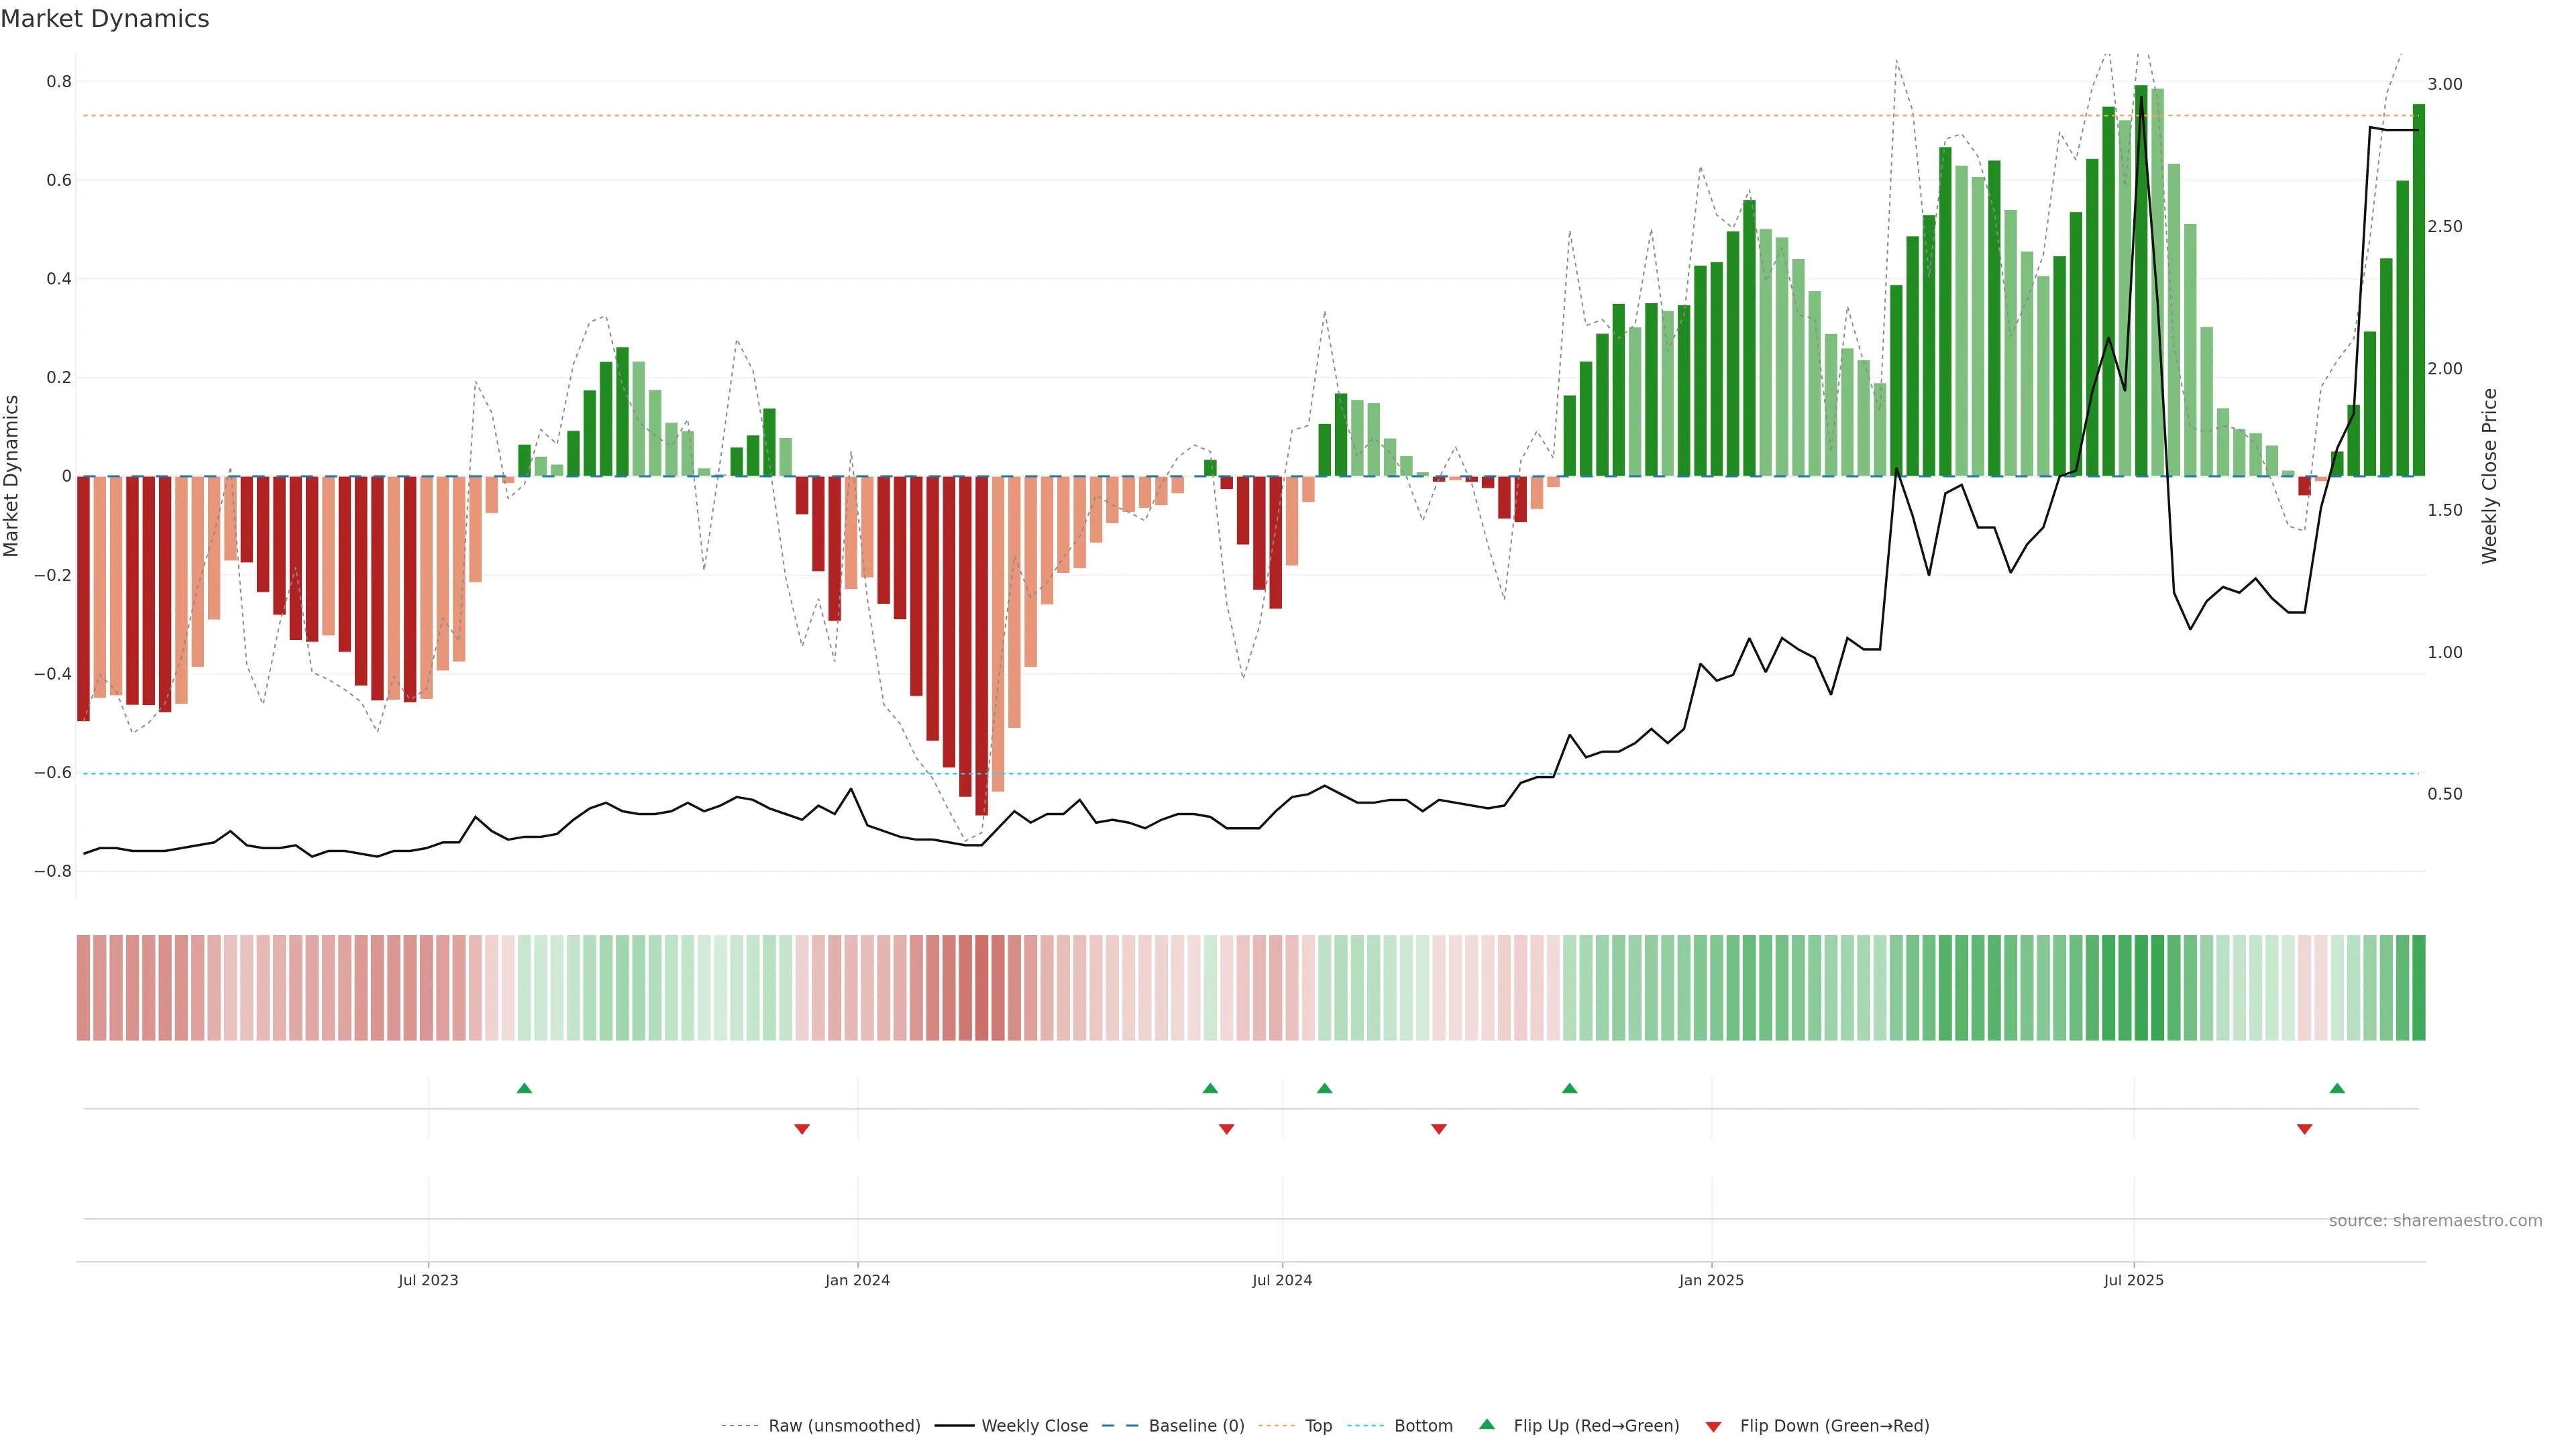Viewport: 2576px width, 1449px height.
Task: Click the Weekly Close Price axis title
Action: pyautogui.click(x=2489, y=476)
